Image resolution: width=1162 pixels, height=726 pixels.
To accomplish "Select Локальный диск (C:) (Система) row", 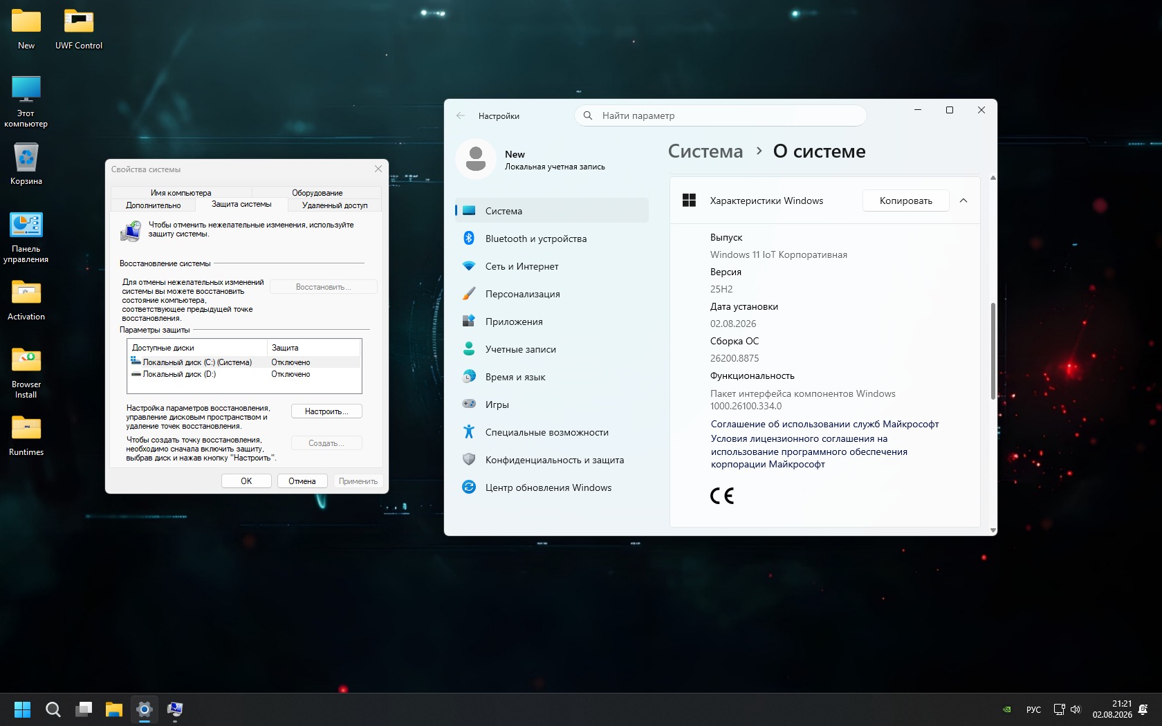I will (245, 362).
